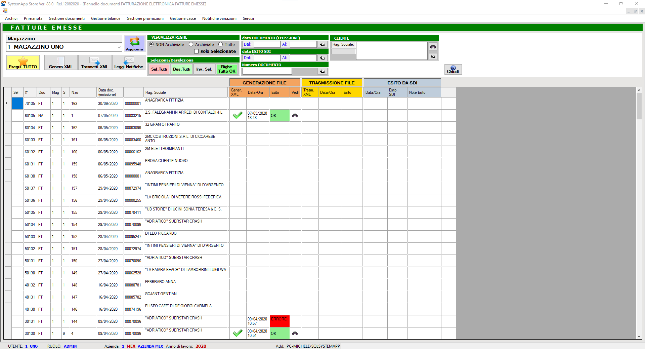Select NON Archiviate radio option
645x349 pixels.
(x=152, y=44)
